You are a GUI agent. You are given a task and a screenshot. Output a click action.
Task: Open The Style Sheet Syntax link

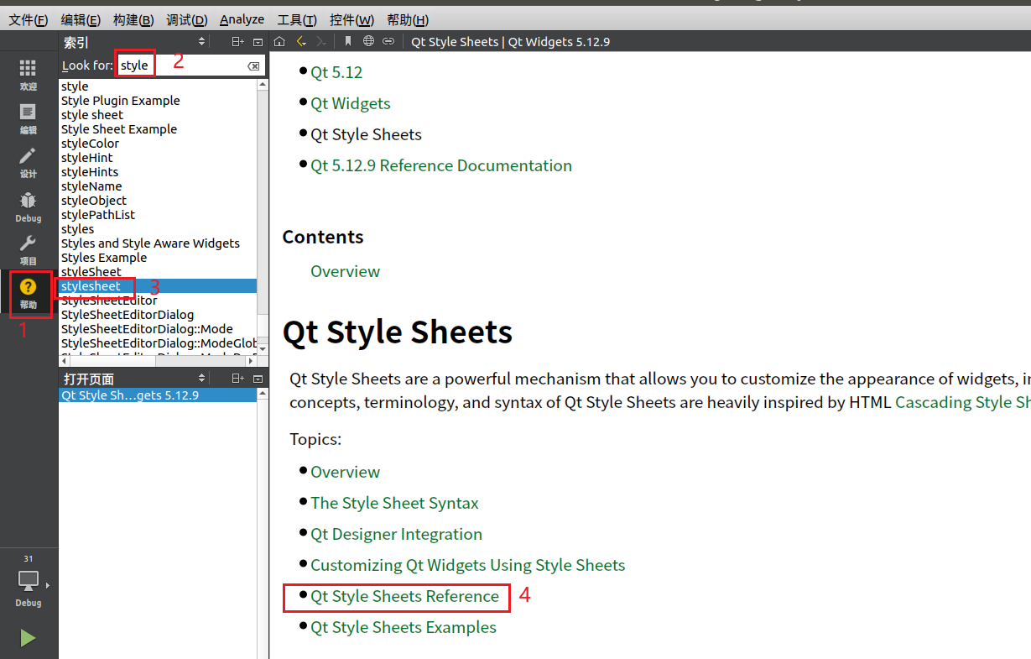click(394, 503)
